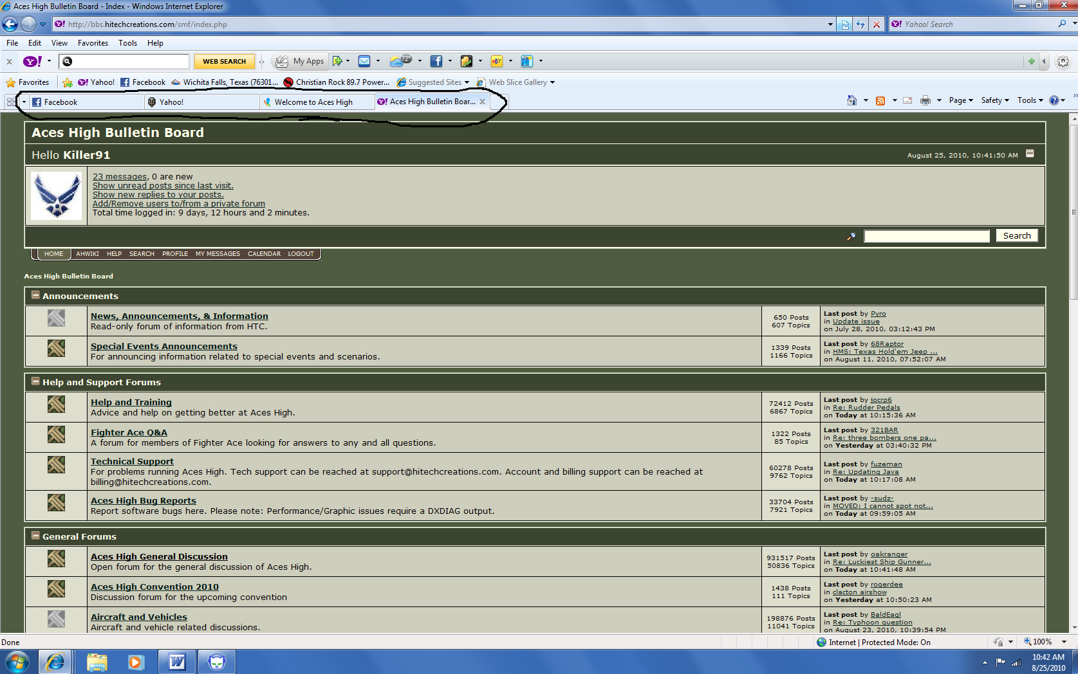The height and width of the screenshot is (674, 1078).
Task: Open the tab list dropdown arrow
Action: point(24,102)
